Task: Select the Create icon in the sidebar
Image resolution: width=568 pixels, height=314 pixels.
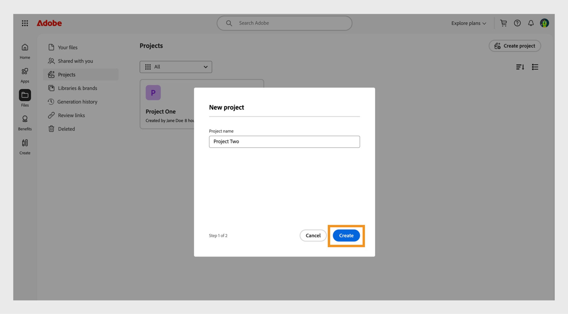Action: (25, 146)
